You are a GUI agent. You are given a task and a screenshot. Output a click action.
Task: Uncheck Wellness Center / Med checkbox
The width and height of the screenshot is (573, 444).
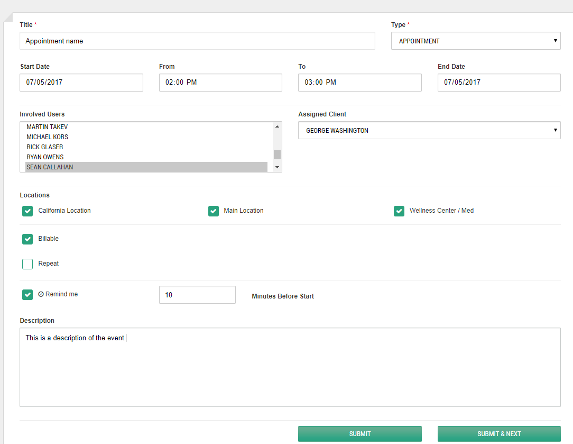tap(399, 211)
